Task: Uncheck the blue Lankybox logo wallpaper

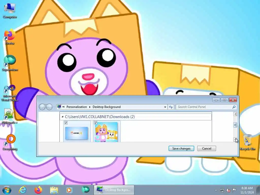Action: (x=66, y=123)
